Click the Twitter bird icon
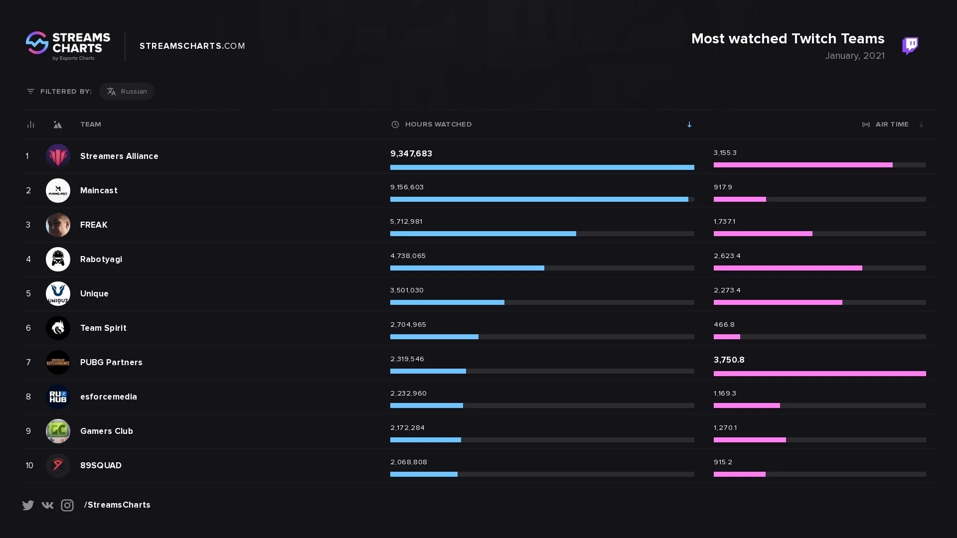Viewport: 957px width, 538px height. (28, 505)
